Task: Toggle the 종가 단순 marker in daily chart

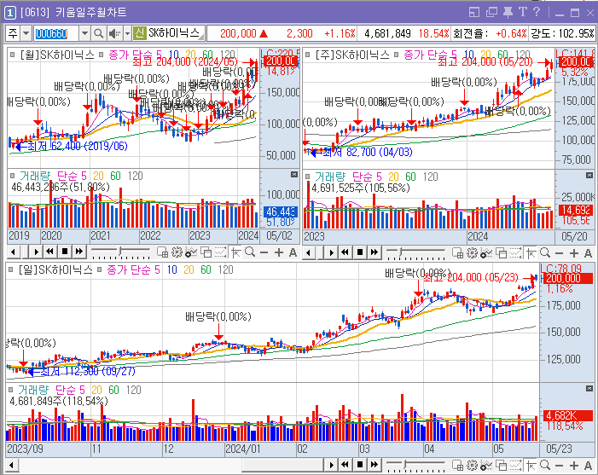Action: pyautogui.click(x=99, y=269)
